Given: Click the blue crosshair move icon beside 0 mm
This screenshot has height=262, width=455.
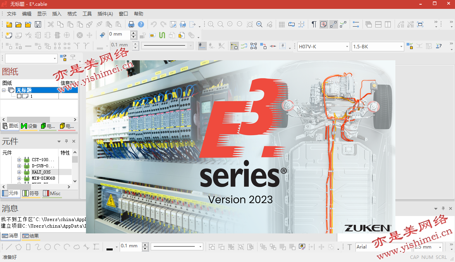Looking at the screenshot, I should tap(102, 35).
